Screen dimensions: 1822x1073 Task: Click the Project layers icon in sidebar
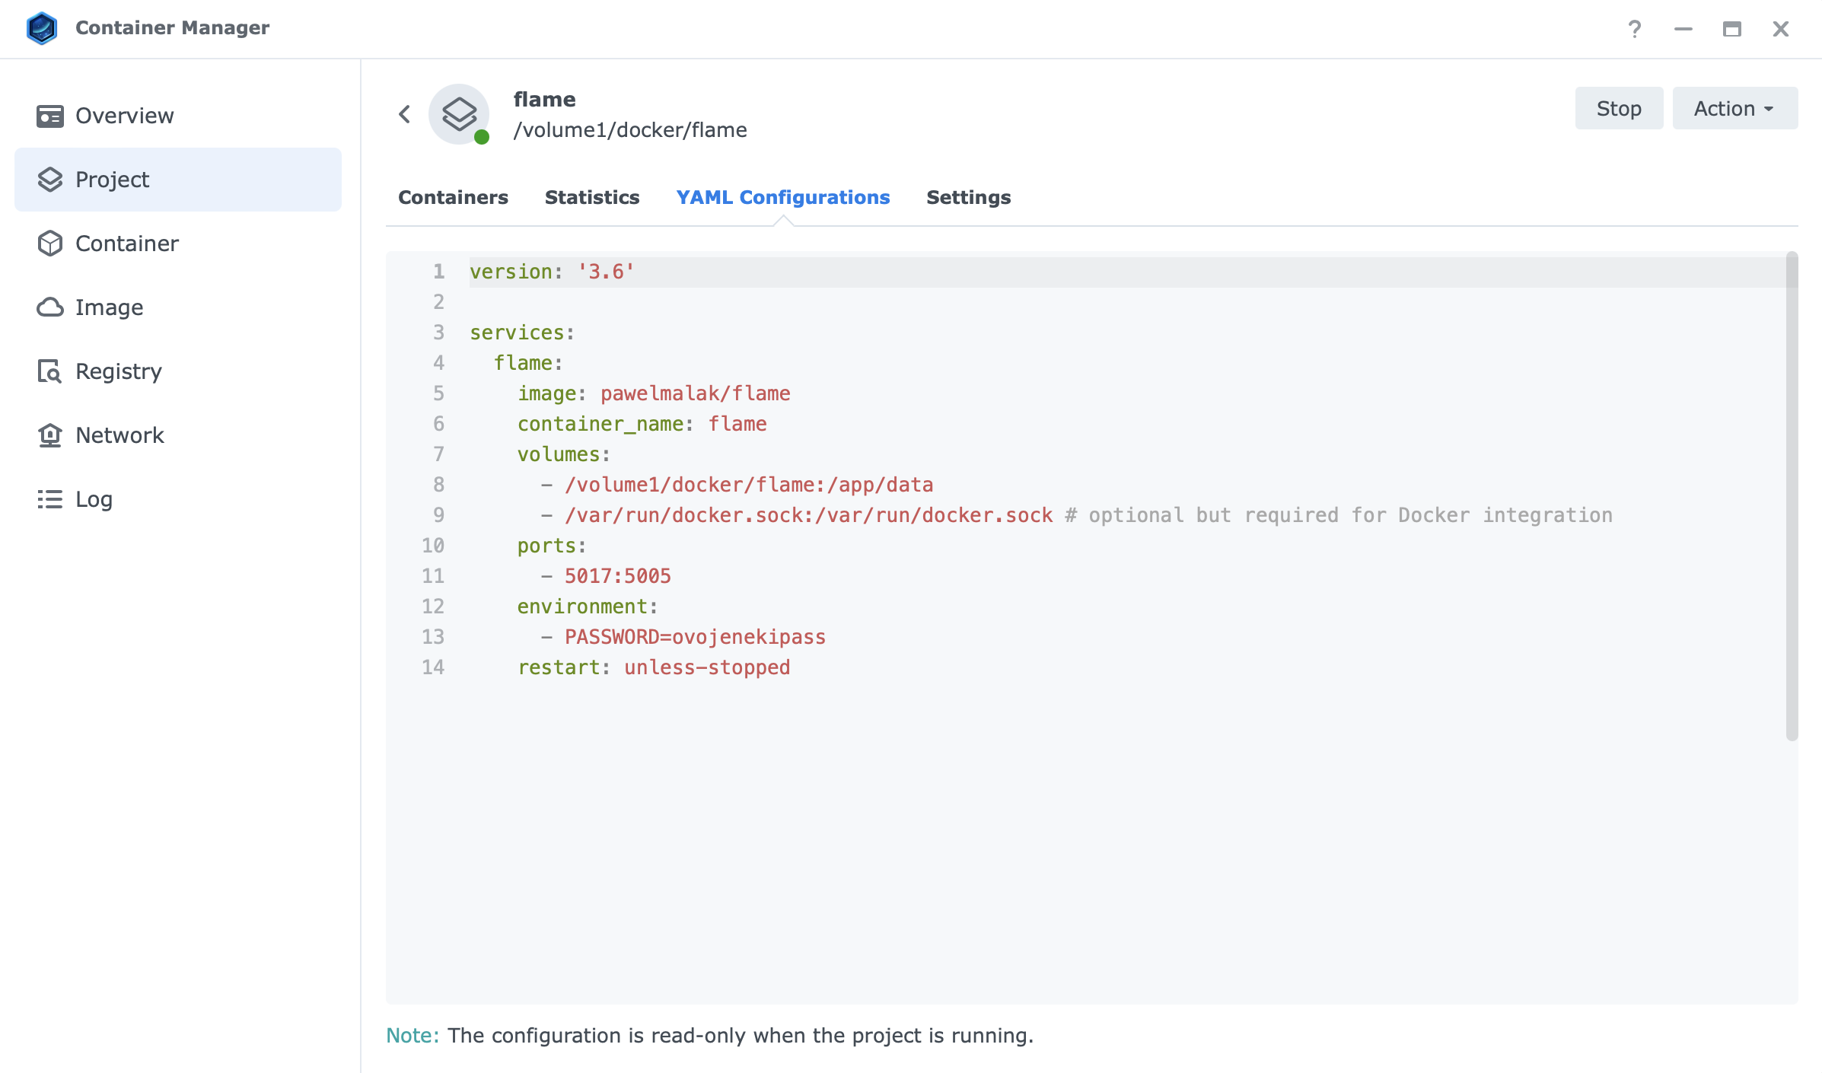50,180
